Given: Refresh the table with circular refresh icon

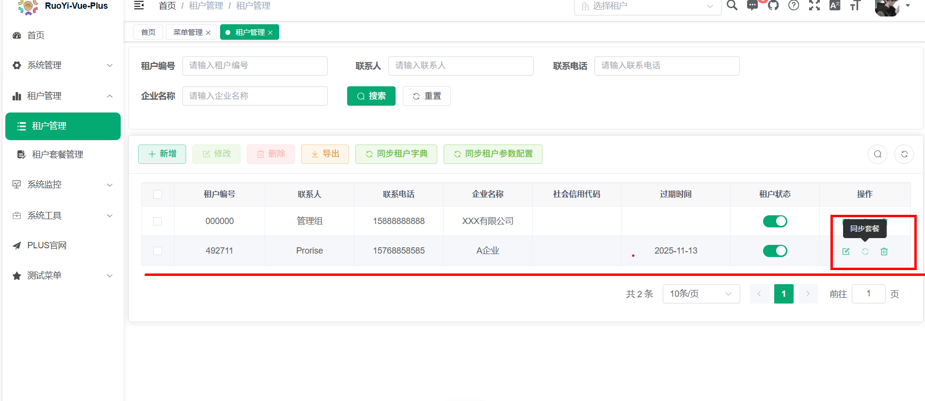Looking at the screenshot, I should [x=904, y=154].
